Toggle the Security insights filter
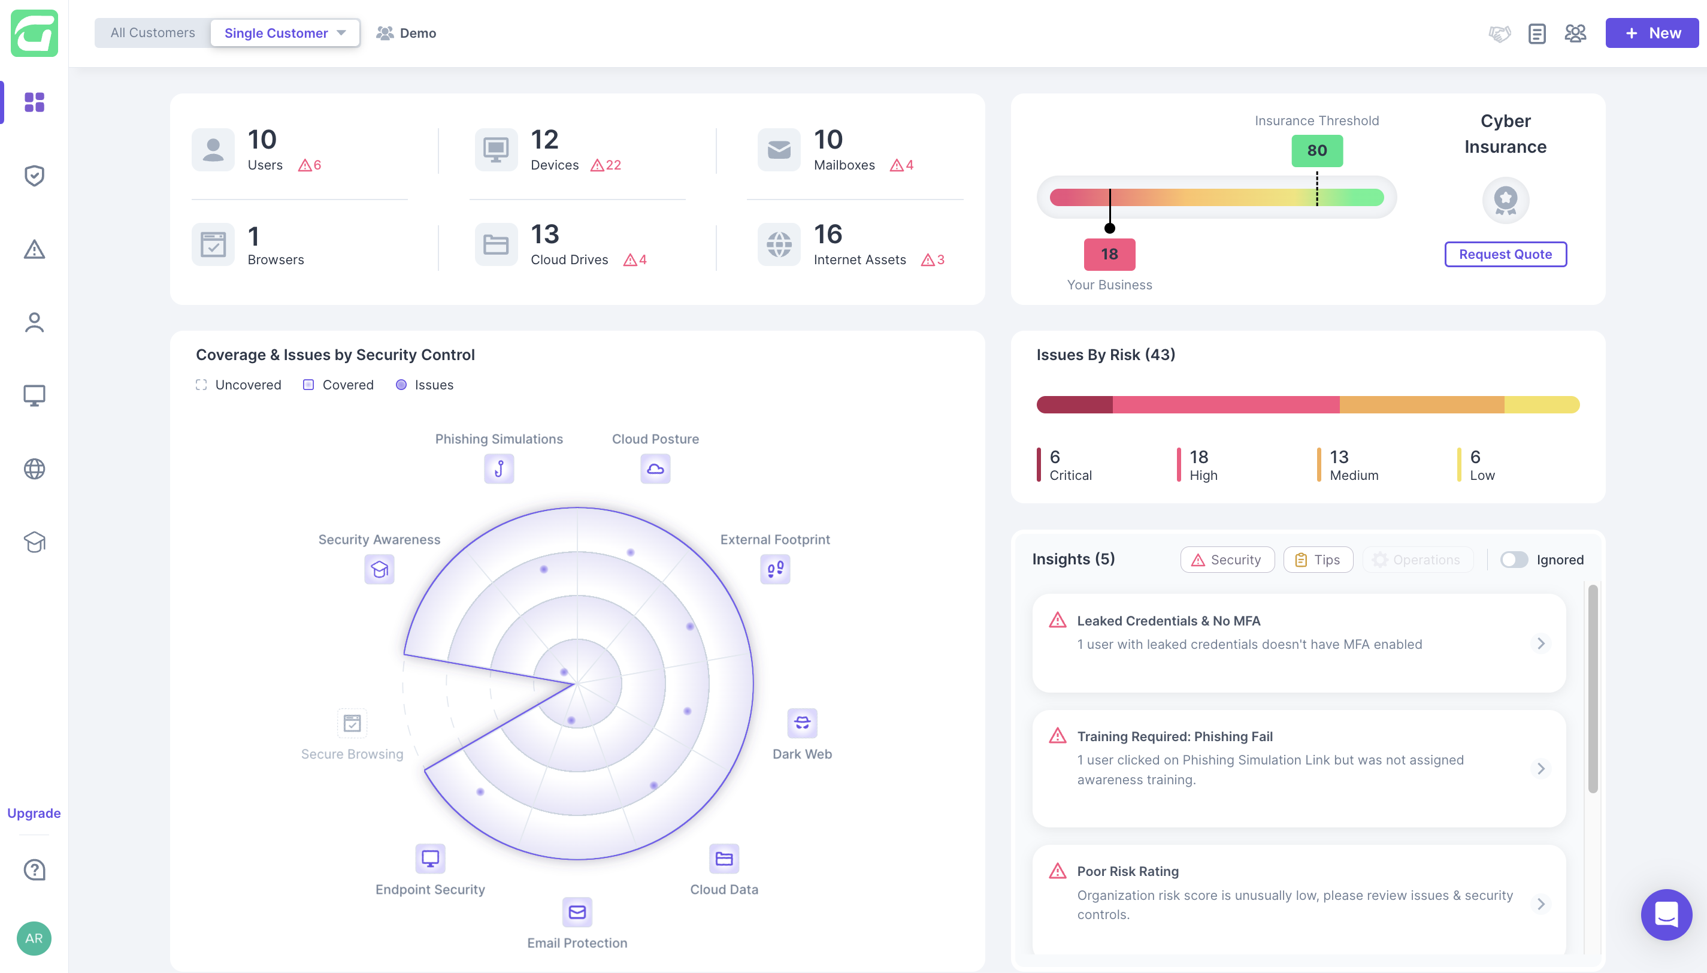The width and height of the screenshot is (1707, 973). (1227, 560)
